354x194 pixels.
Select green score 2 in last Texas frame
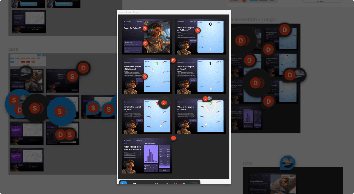(210, 104)
